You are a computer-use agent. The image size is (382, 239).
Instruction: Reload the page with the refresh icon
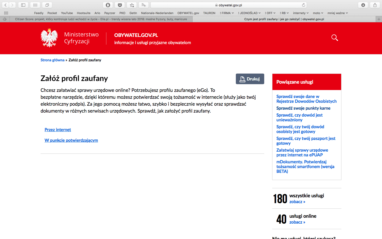click(303, 5)
